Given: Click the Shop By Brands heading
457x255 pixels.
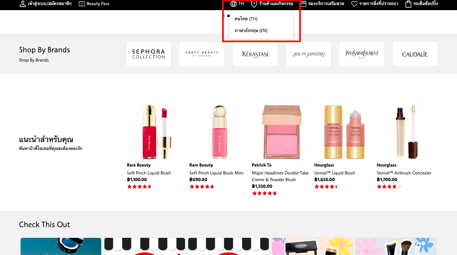Looking at the screenshot, I should click(x=44, y=50).
